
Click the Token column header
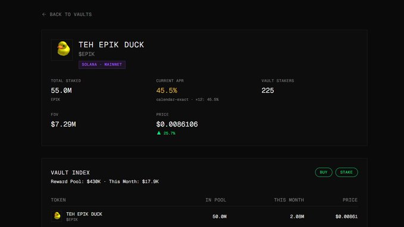[x=58, y=200]
